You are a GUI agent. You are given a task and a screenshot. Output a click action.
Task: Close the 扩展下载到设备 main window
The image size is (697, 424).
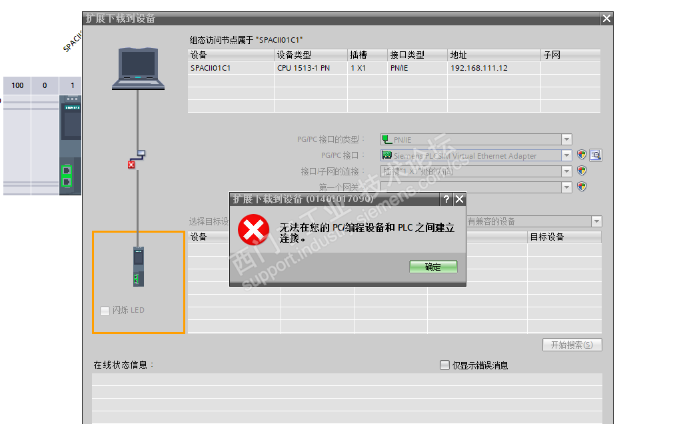(606, 18)
